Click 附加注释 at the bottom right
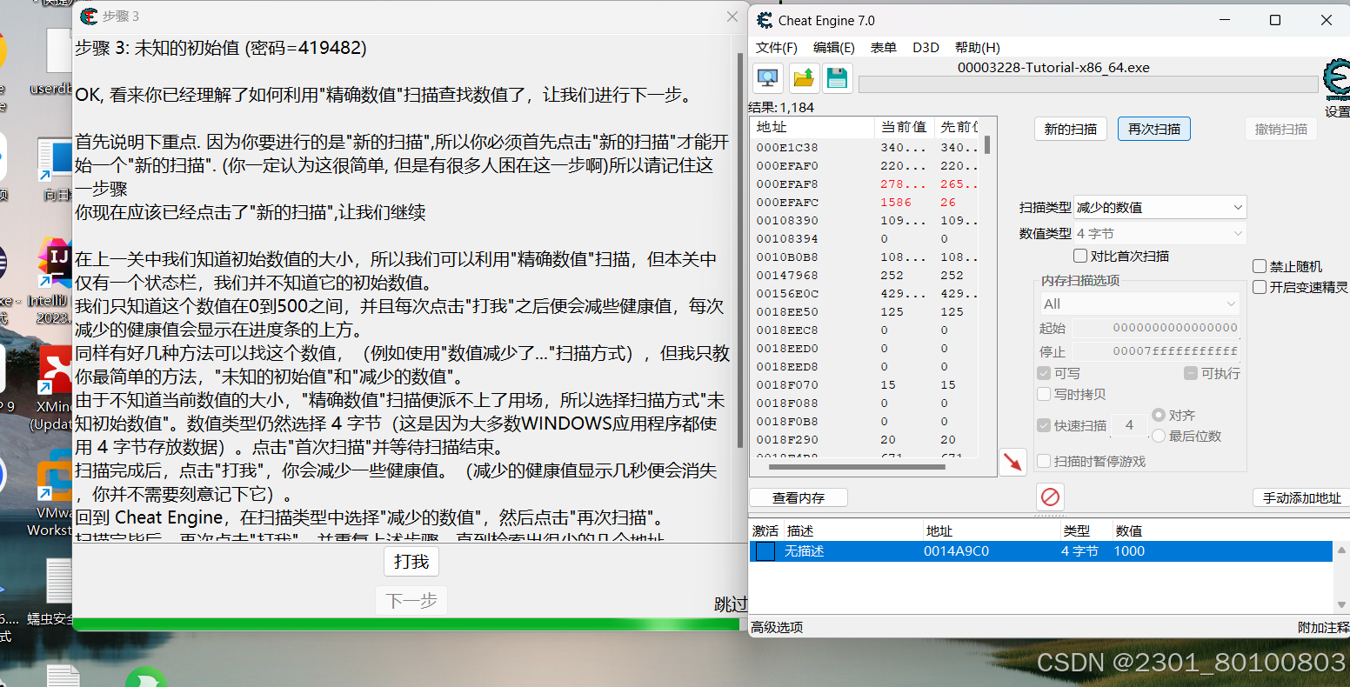 (1323, 627)
